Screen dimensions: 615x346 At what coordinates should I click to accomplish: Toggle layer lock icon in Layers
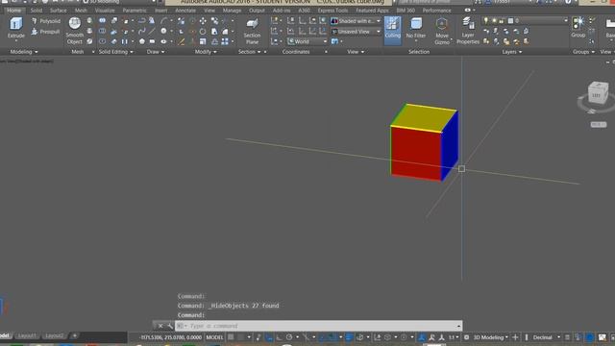tap(502, 21)
